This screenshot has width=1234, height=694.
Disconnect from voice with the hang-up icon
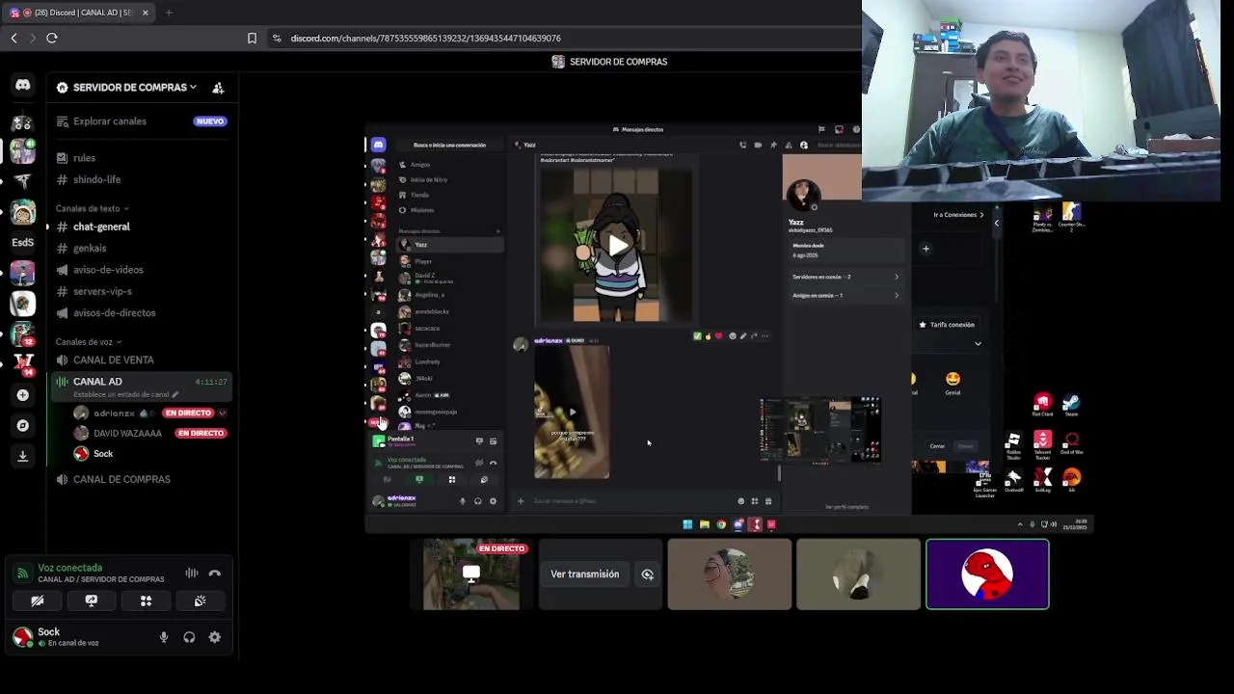(215, 574)
